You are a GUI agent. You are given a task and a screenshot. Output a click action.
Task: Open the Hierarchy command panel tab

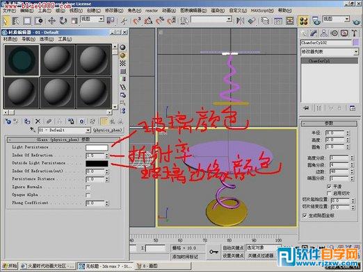pos(323,33)
